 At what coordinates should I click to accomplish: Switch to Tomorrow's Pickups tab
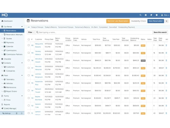pyautogui.click(x=66, y=27)
